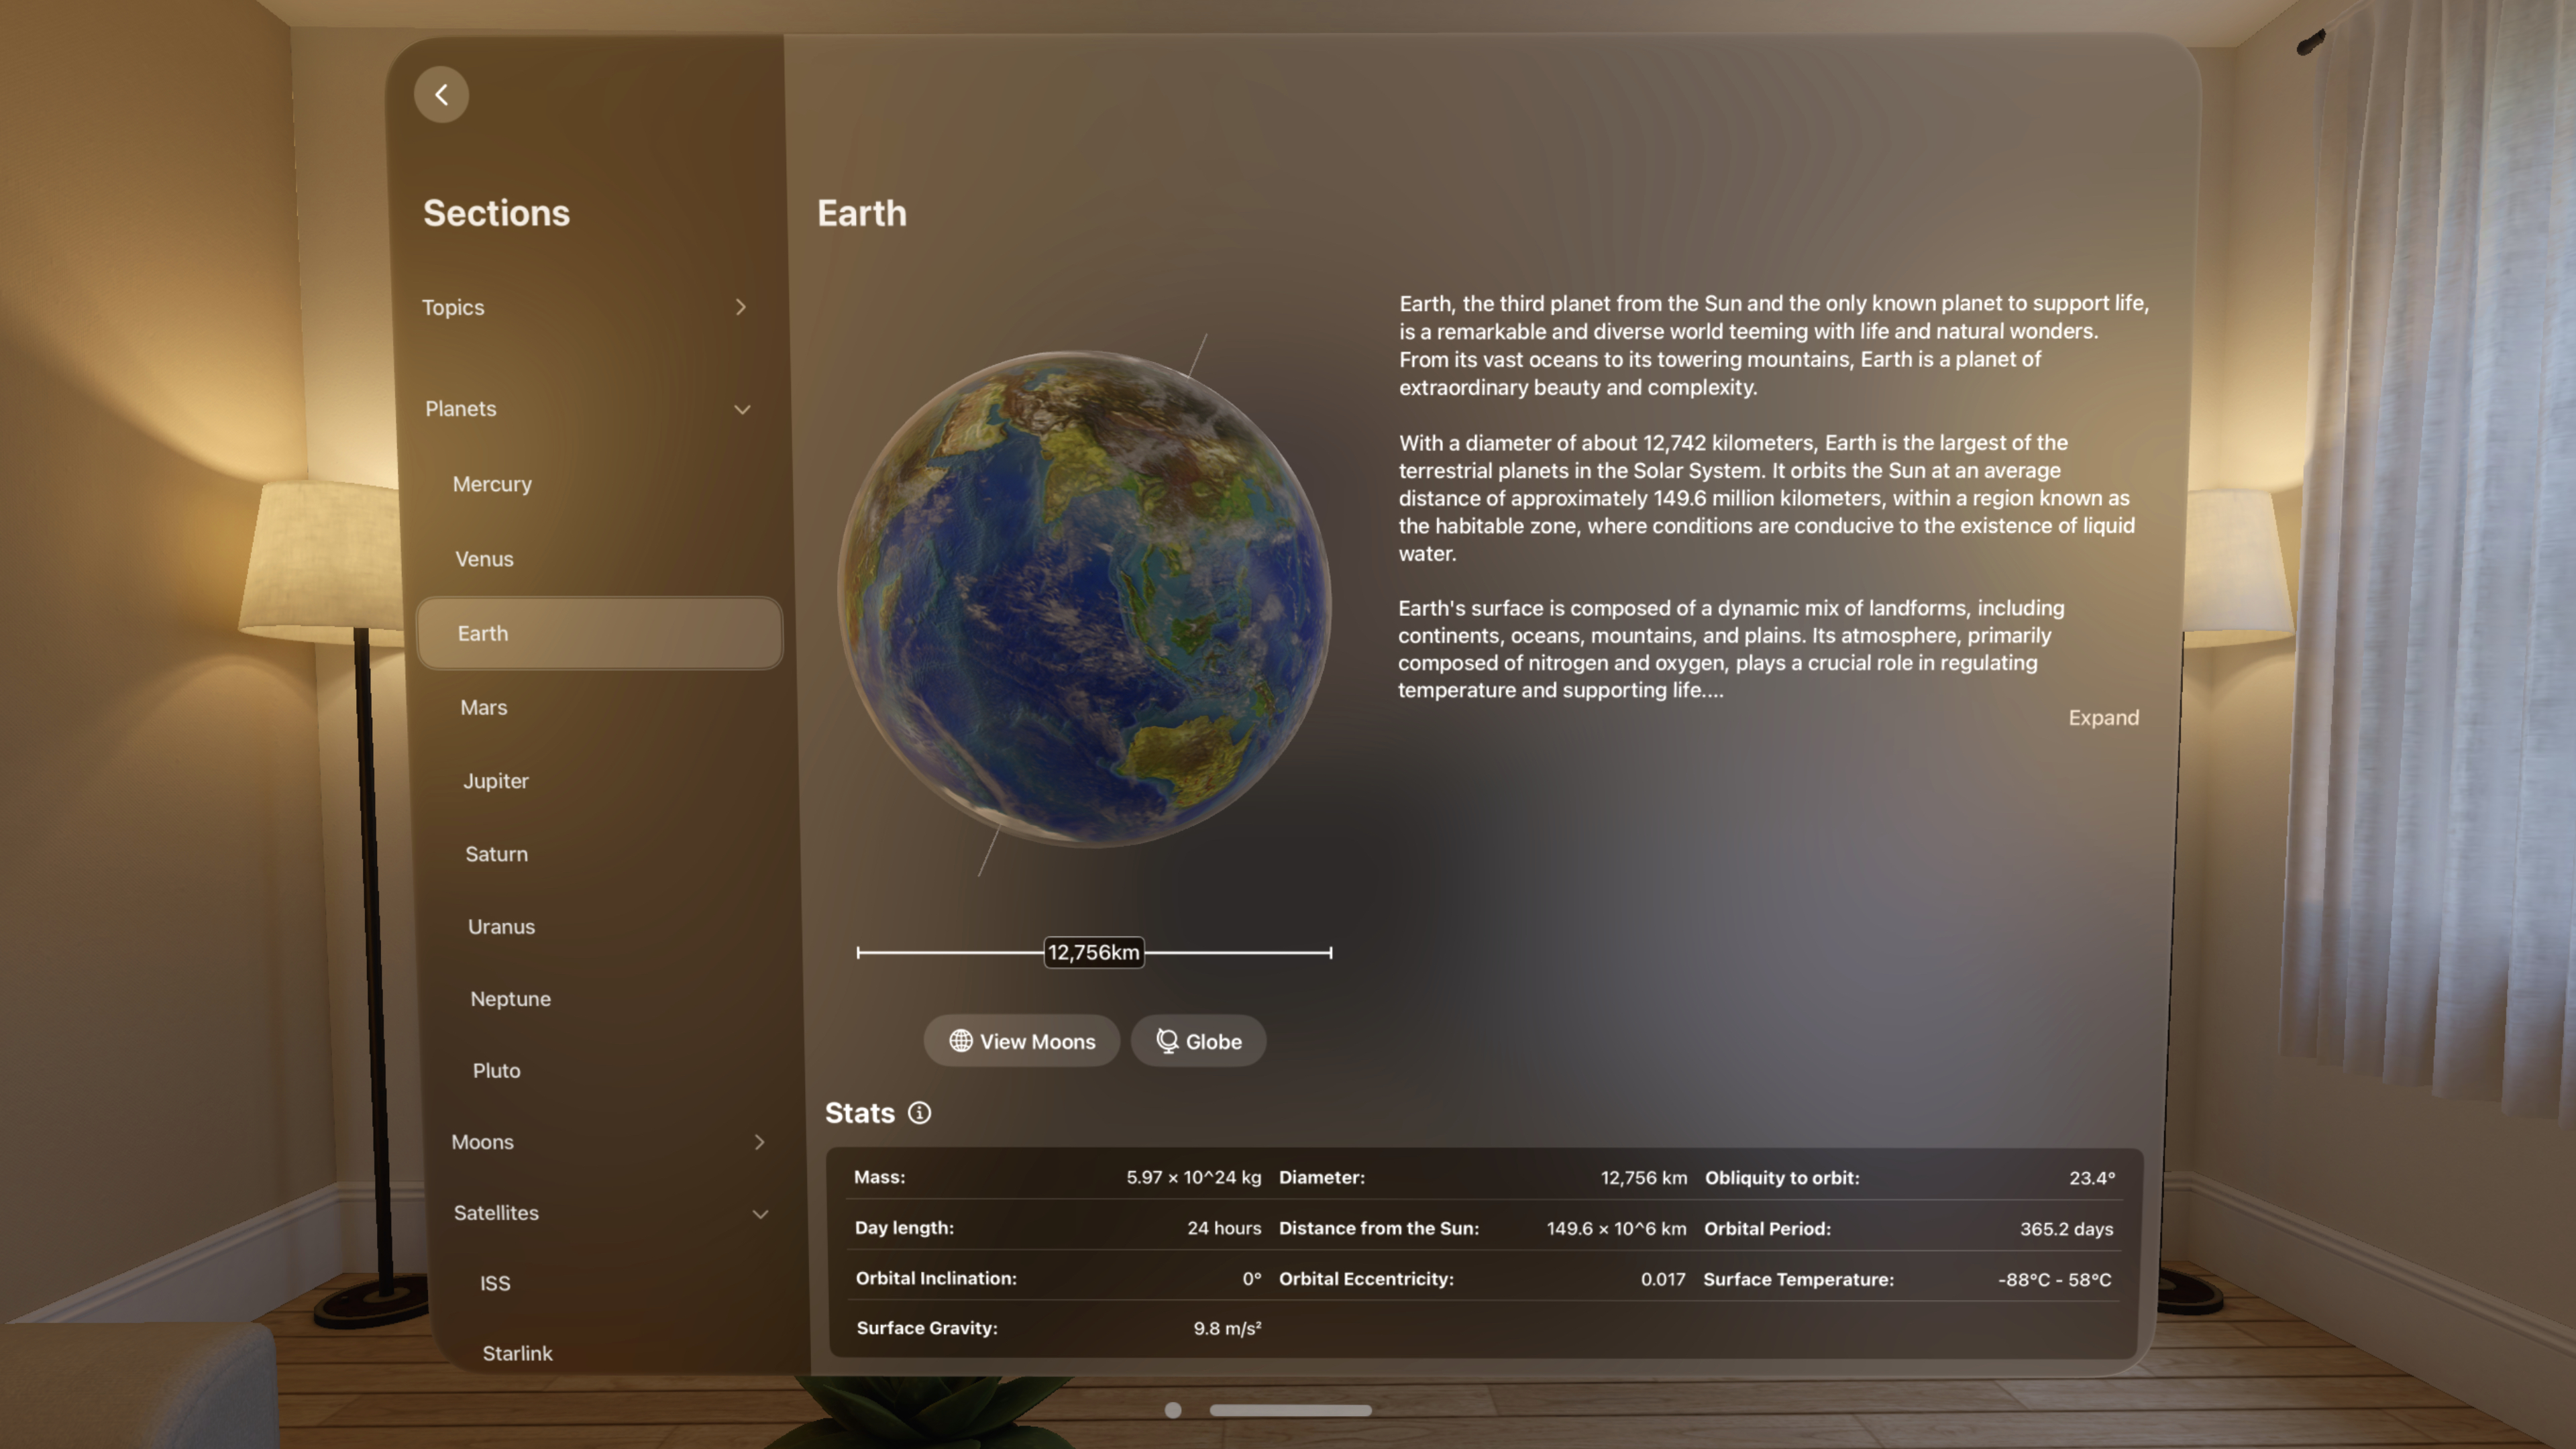Click the Topics label

pos(453,307)
